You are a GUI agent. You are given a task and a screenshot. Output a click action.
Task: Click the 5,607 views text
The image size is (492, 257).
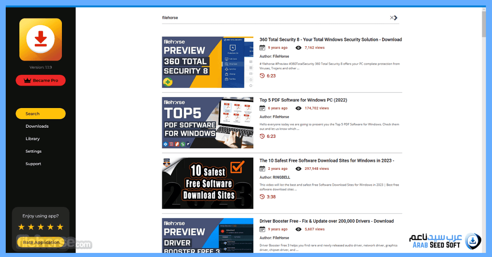[x=314, y=230]
